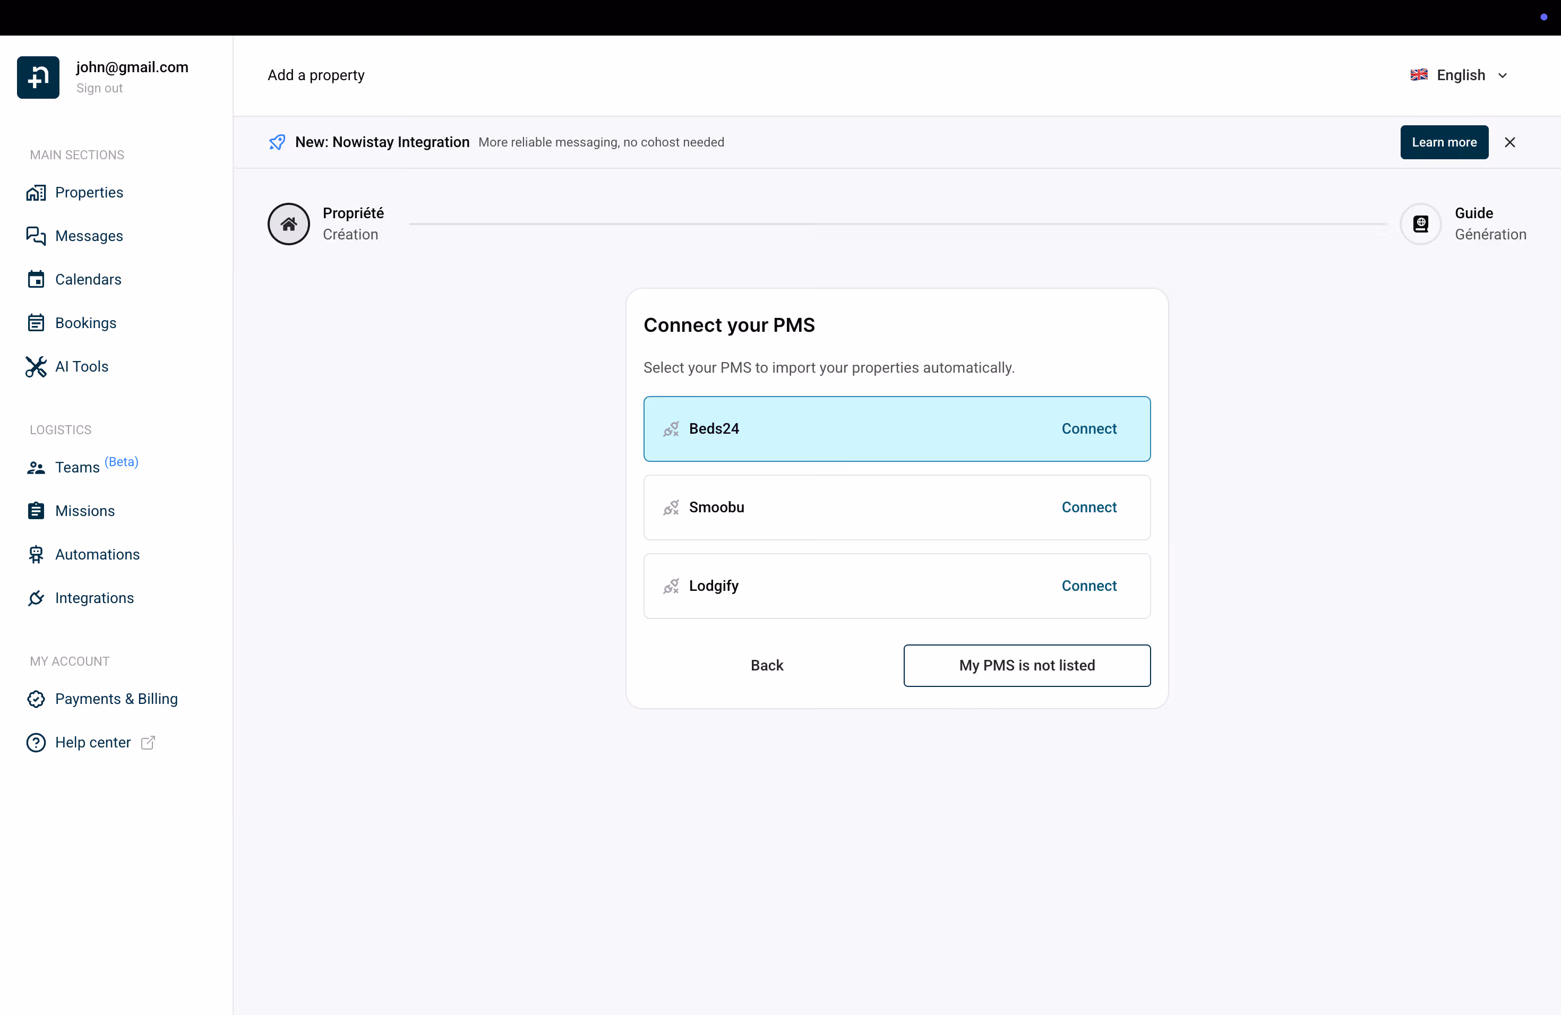
Task: Click the Nowistay logo icon
Action: point(38,78)
